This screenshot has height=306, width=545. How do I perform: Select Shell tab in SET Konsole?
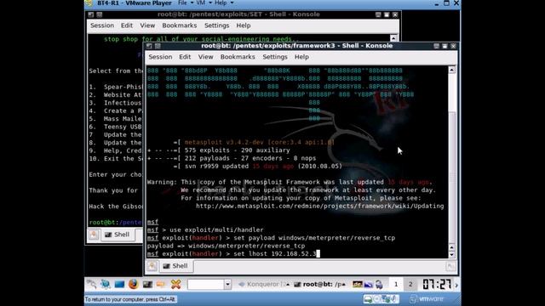pos(118,235)
